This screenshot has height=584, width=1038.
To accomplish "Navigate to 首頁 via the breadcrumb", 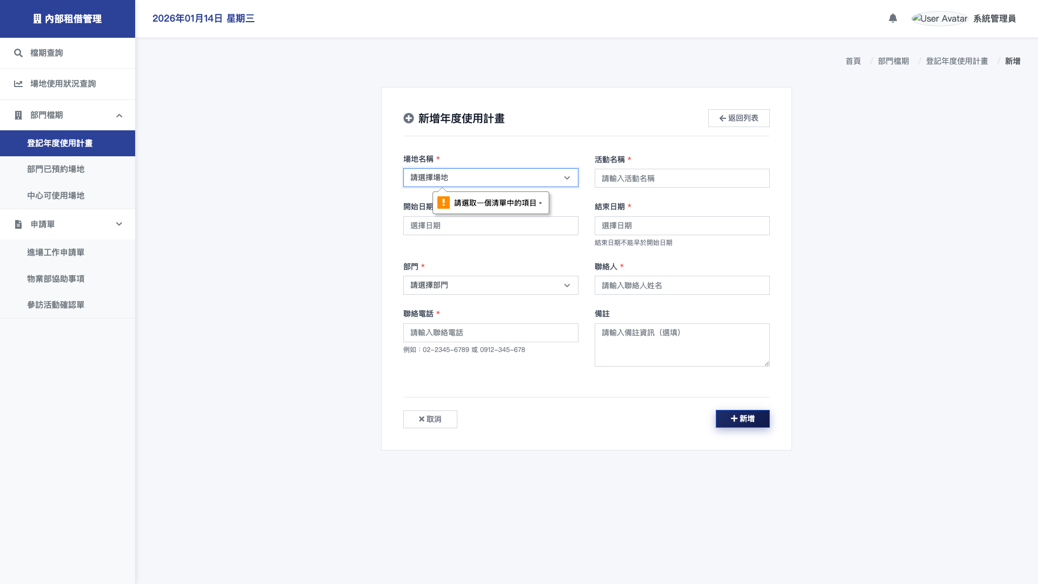I will click(853, 61).
